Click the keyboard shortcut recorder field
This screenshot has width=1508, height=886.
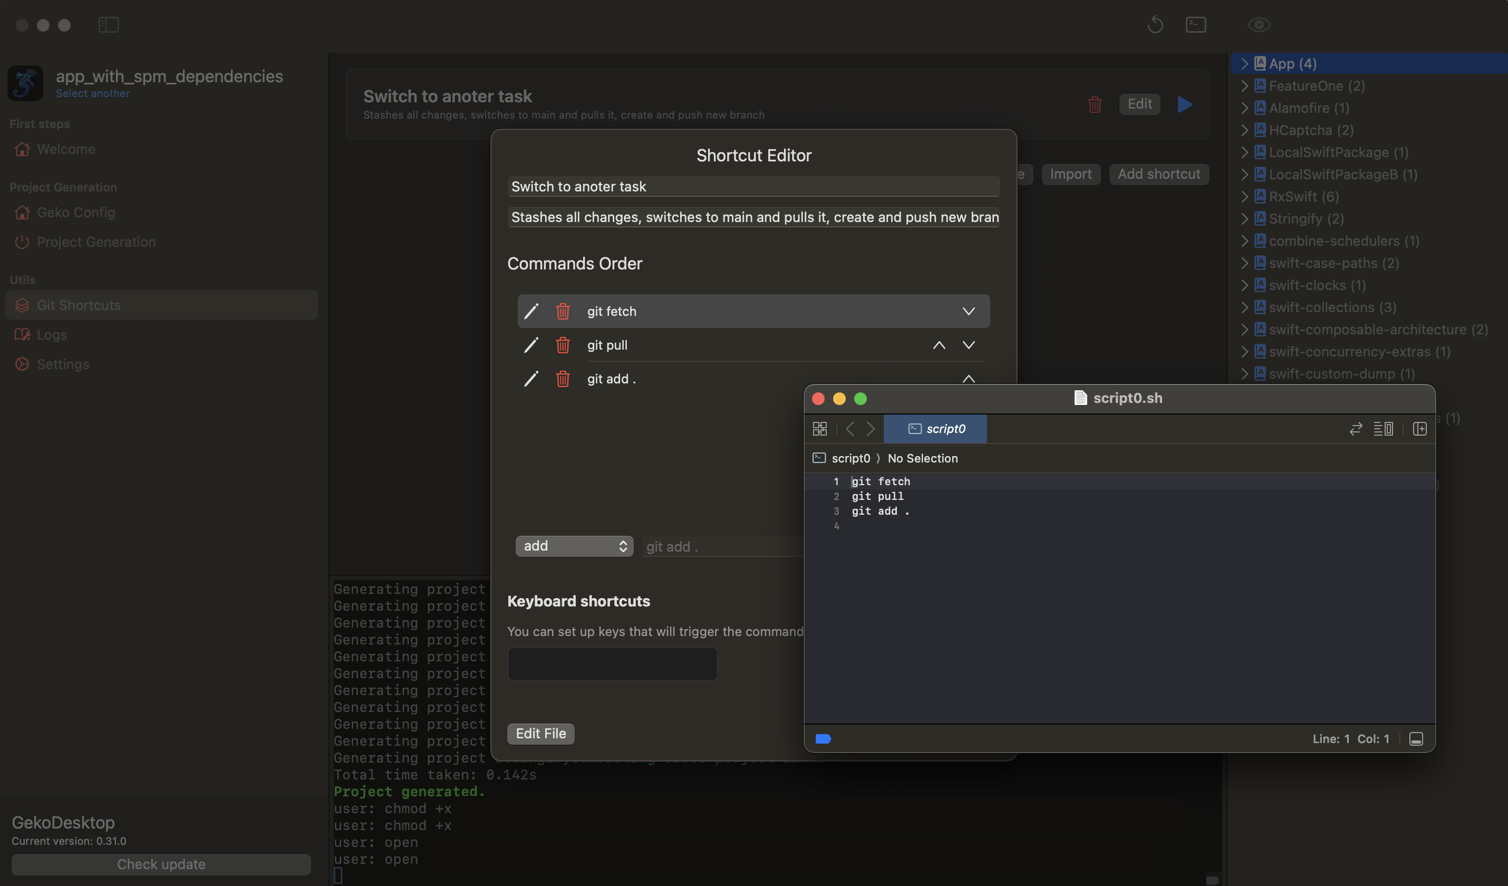click(612, 664)
